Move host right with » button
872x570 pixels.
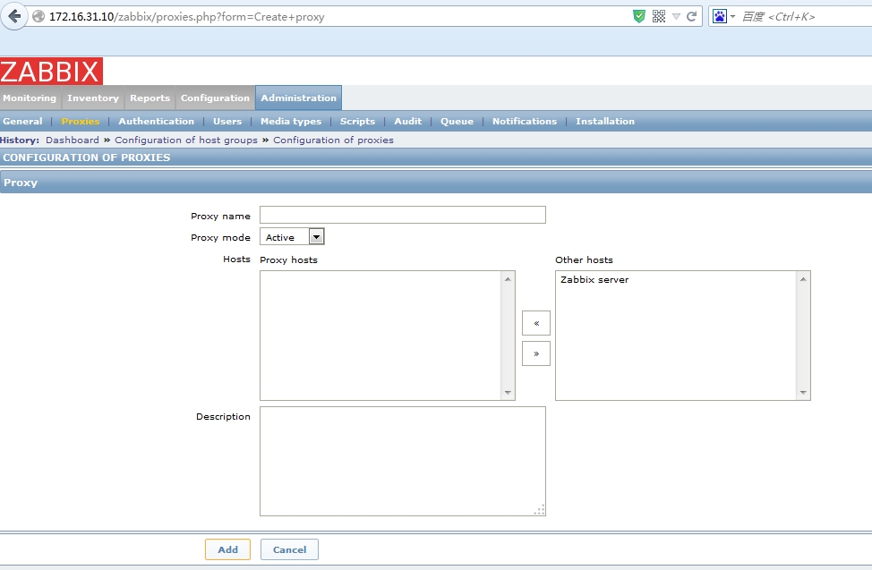tap(536, 353)
